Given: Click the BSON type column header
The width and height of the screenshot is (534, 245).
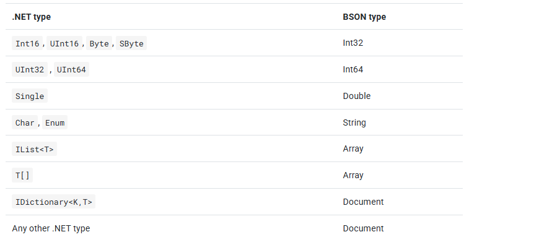Looking at the screenshot, I should click(364, 17).
